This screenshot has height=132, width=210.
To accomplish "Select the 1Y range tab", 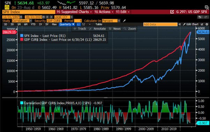I will 40,24.
